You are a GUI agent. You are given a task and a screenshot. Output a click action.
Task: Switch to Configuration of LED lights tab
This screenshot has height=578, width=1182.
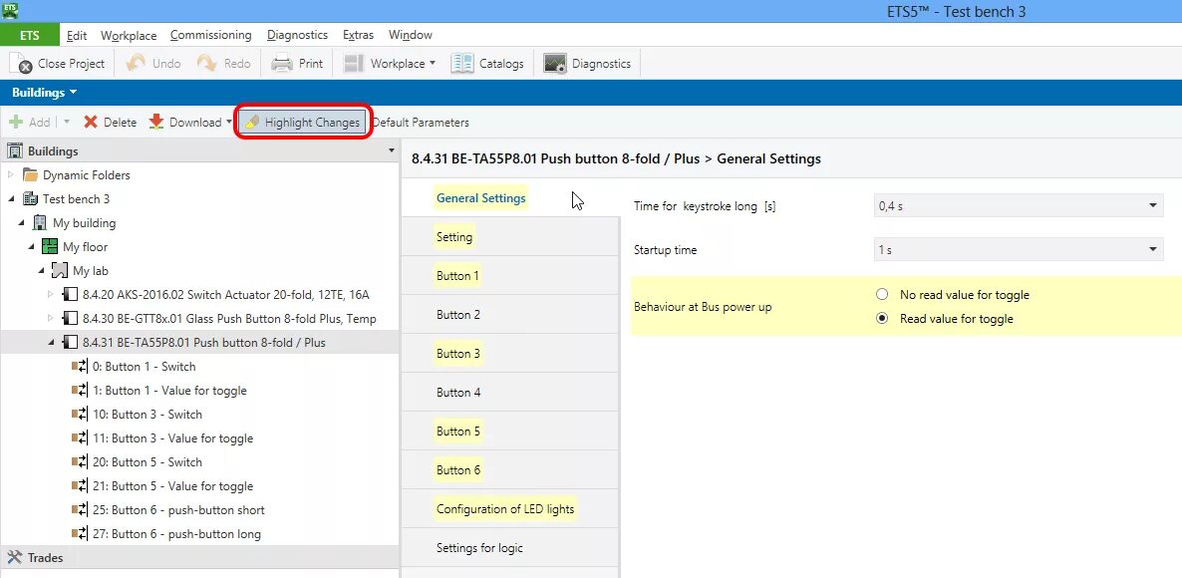(505, 509)
